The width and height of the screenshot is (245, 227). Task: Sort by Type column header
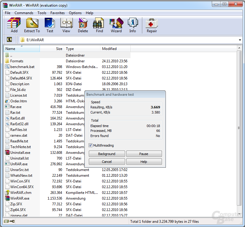82,48
